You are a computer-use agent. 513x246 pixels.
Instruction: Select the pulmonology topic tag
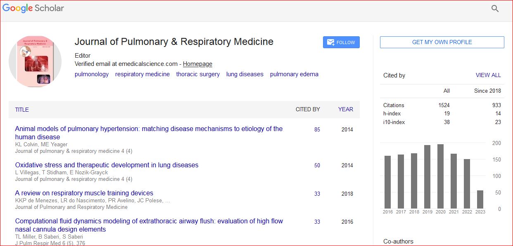pos(91,74)
